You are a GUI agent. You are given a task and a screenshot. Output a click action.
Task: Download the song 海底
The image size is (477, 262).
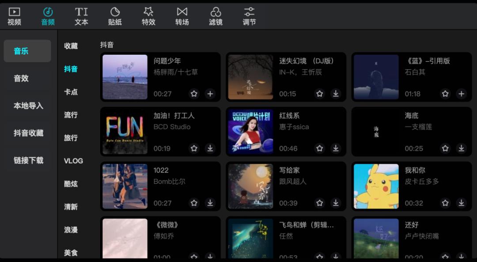pyautogui.click(x=461, y=149)
